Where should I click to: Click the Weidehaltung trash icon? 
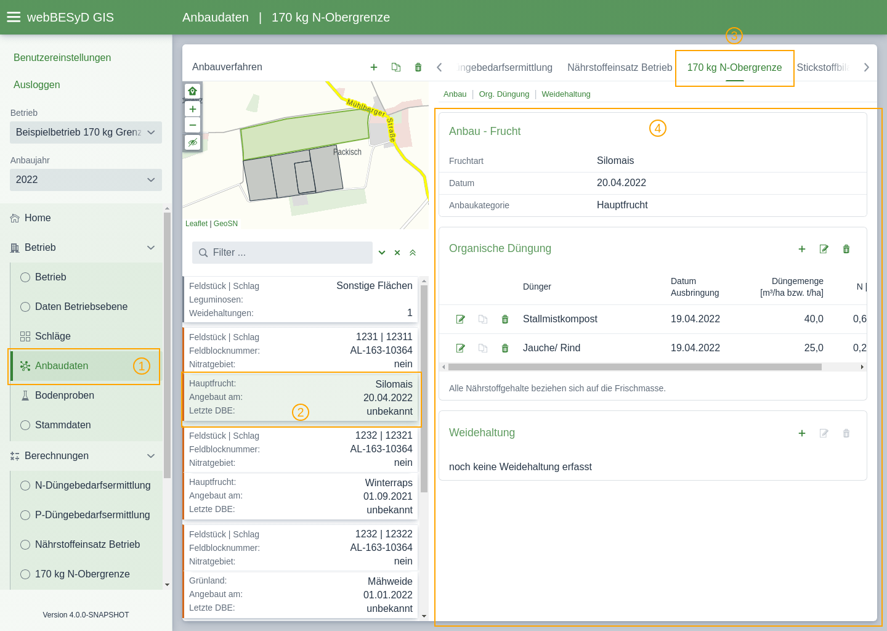846,433
